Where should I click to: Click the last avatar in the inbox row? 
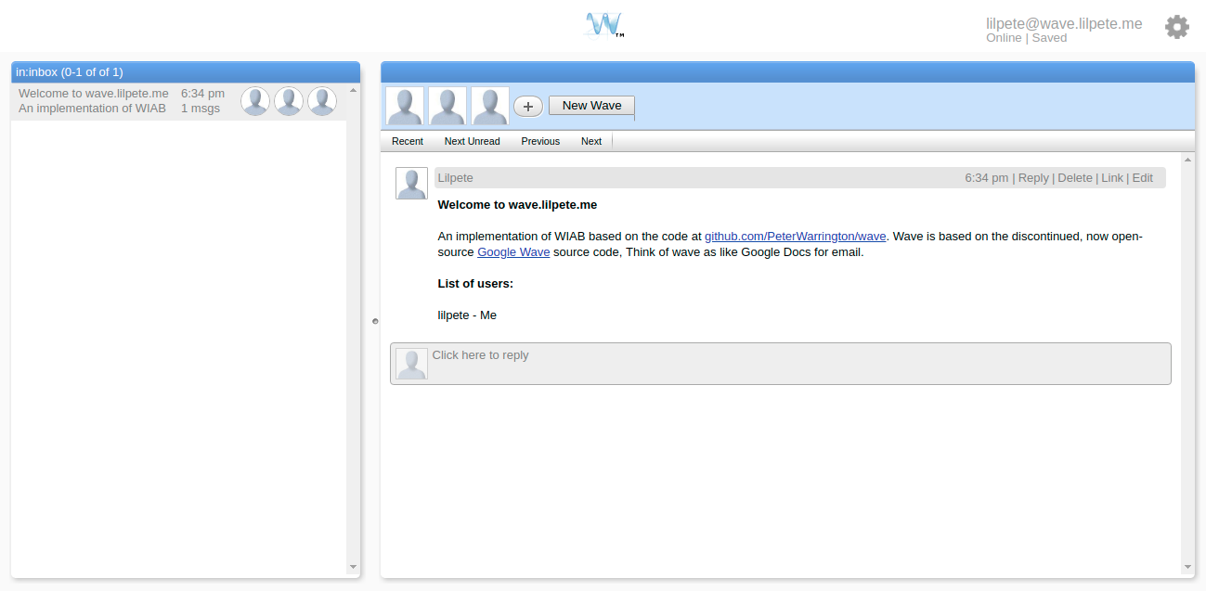pyautogui.click(x=322, y=101)
